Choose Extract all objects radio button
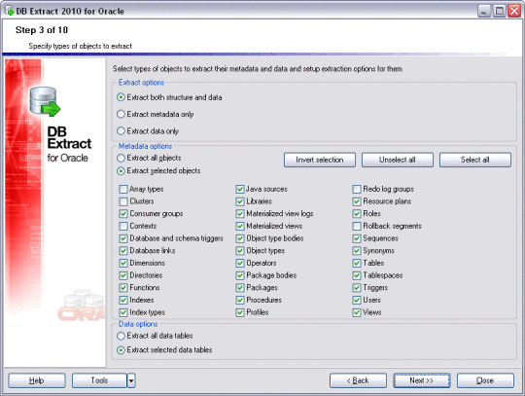525x396 pixels. [121, 158]
